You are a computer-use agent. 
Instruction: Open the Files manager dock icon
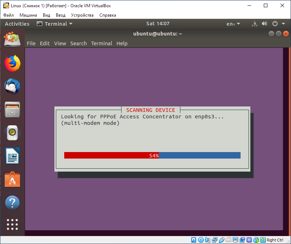12,110
